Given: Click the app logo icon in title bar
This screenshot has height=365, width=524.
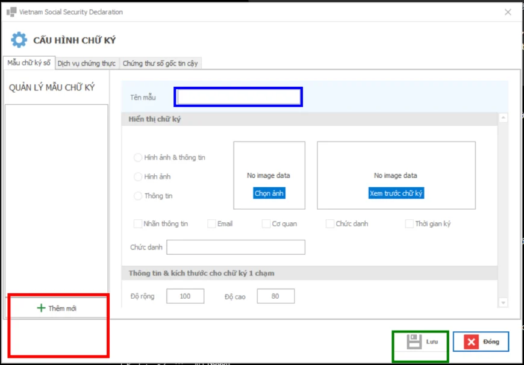Looking at the screenshot, I should tap(11, 12).
